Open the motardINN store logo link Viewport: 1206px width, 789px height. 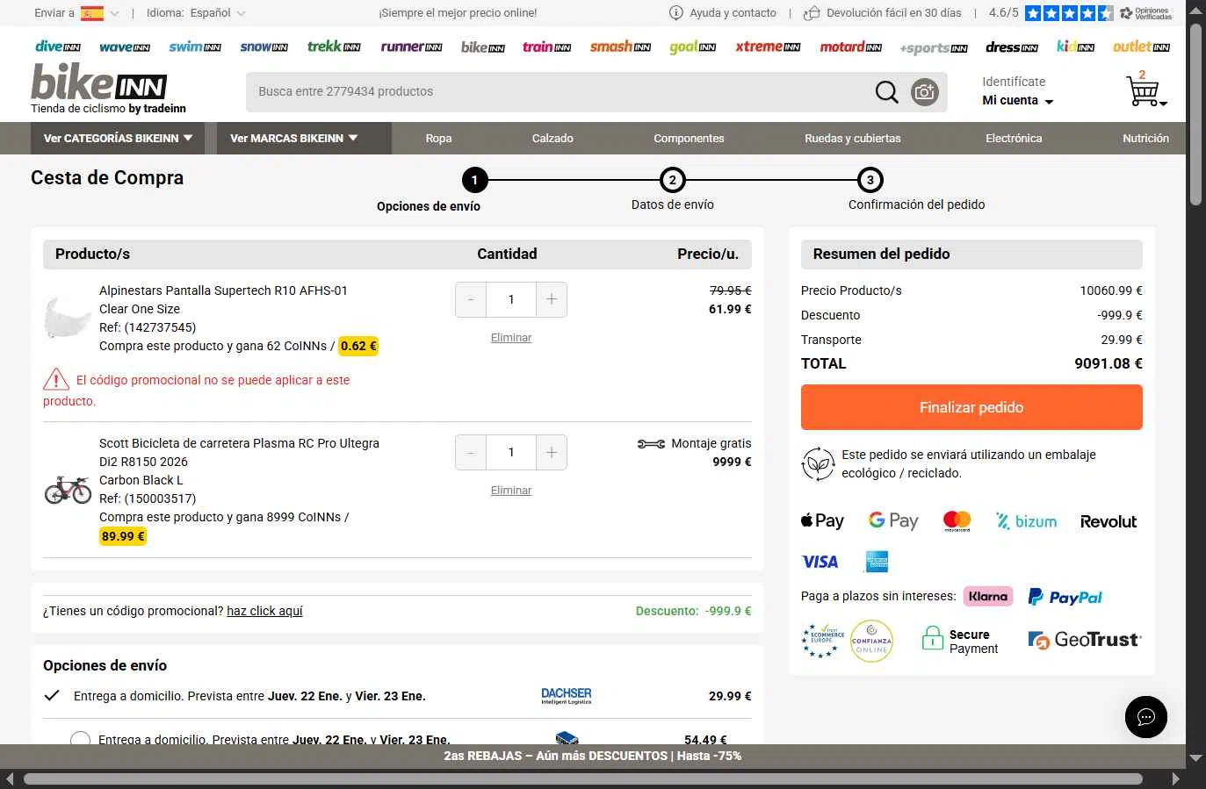(x=850, y=47)
